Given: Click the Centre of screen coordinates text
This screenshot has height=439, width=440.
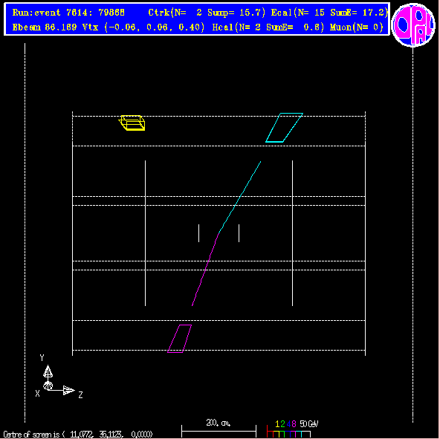Looking at the screenshot, I should (x=78, y=435).
